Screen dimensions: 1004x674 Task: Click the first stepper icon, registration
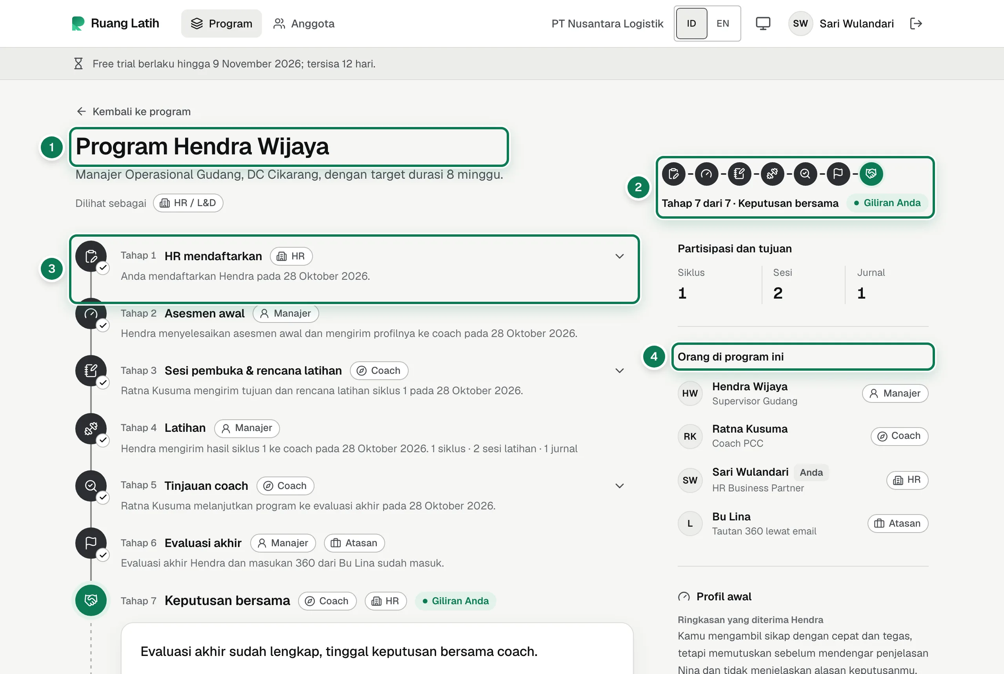click(x=674, y=174)
